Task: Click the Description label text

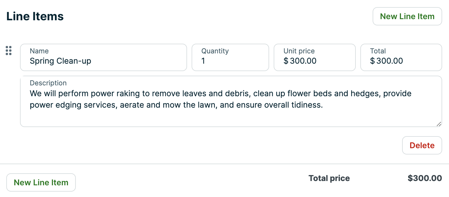Action: (x=48, y=83)
